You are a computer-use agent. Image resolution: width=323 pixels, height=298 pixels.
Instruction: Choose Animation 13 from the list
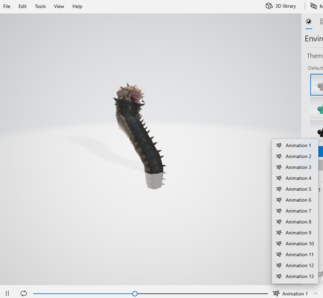click(295, 276)
